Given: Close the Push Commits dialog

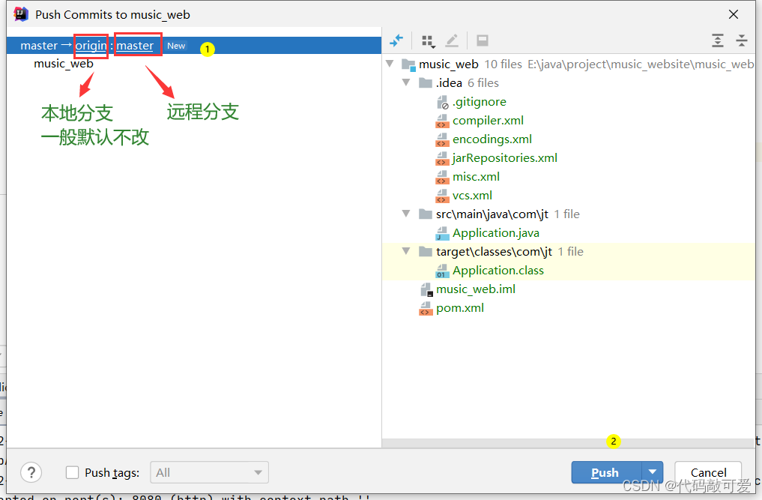Looking at the screenshot, I should pos(734,14).
